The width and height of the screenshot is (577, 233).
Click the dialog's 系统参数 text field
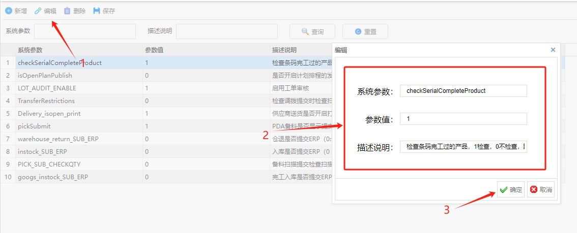(x=463, y=91)
